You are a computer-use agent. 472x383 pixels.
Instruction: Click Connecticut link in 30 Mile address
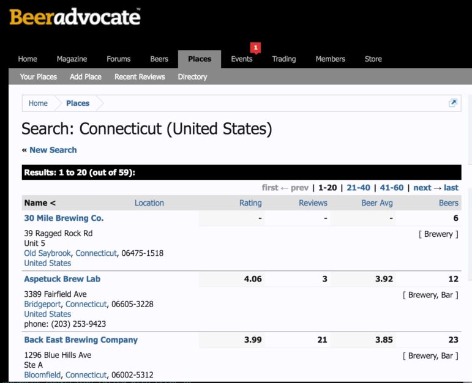click(96, 253)
